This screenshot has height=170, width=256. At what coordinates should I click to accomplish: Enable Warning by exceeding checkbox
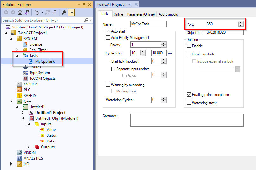pos(108,85)
